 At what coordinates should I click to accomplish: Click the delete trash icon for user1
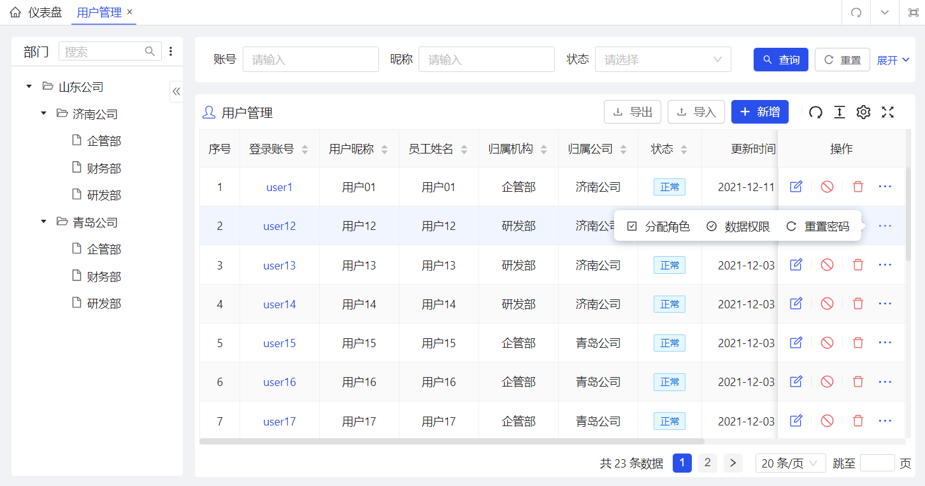[858, 187]
